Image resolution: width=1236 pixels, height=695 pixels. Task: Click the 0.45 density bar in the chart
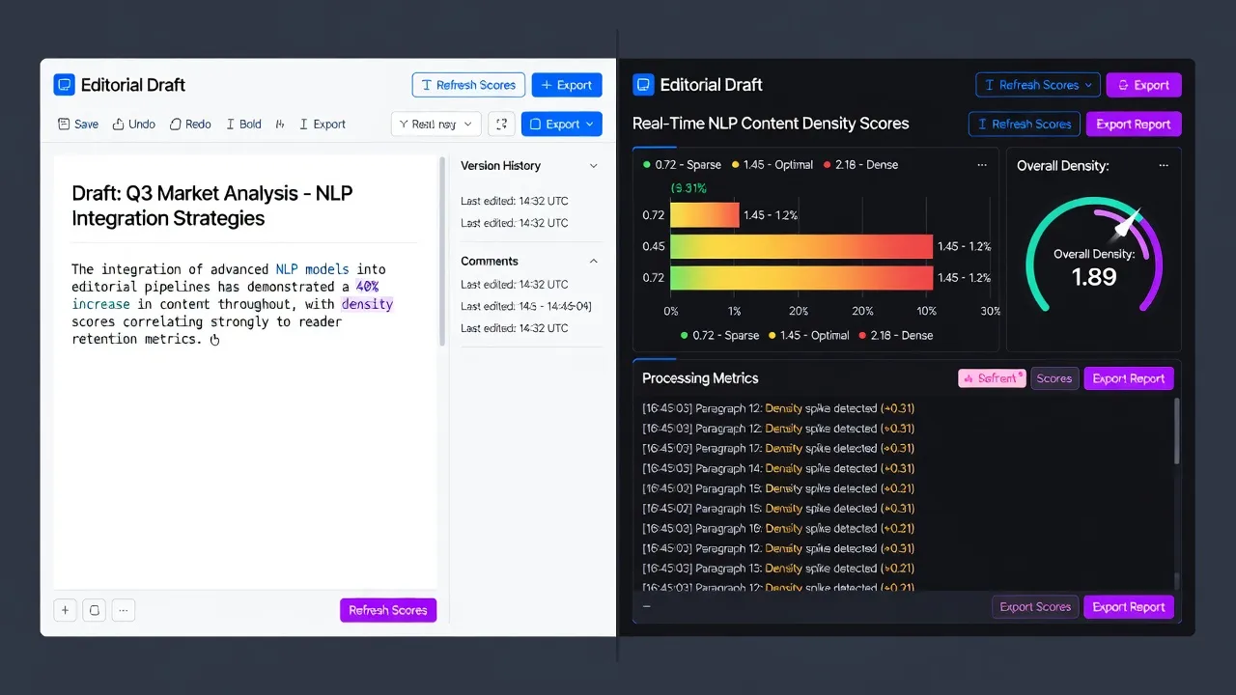click(801, 246)
